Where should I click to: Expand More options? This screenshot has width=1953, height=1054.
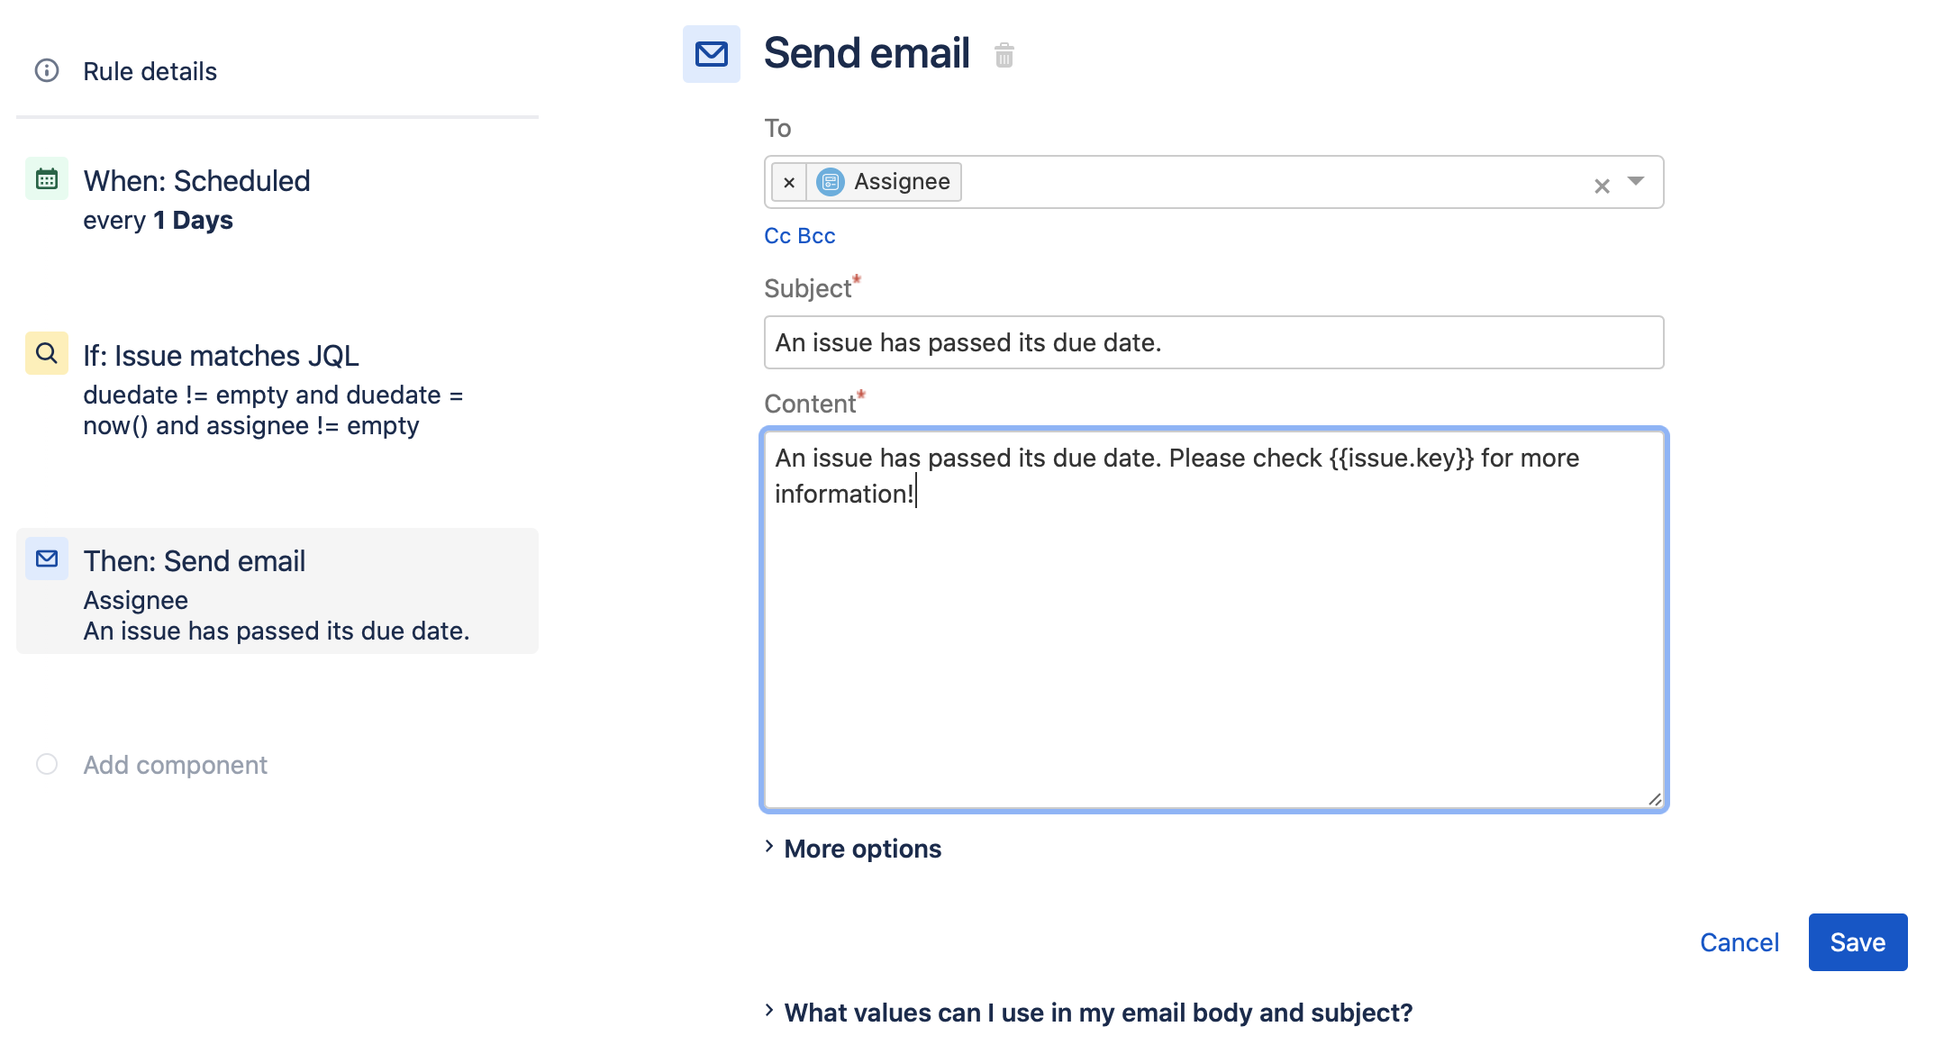[862, 848]
